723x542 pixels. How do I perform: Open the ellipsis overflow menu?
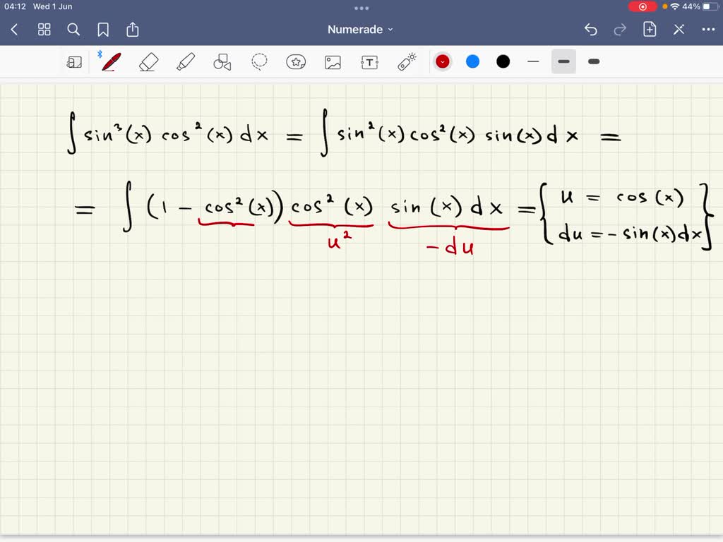click(709, 30)
